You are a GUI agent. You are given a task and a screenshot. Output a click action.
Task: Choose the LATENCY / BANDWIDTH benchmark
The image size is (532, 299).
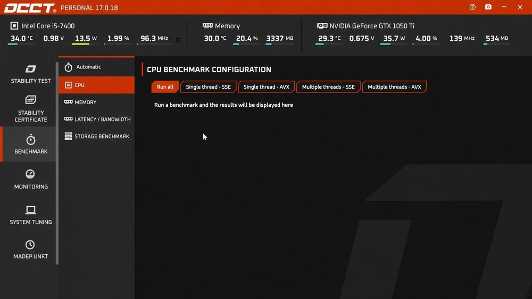97,119
